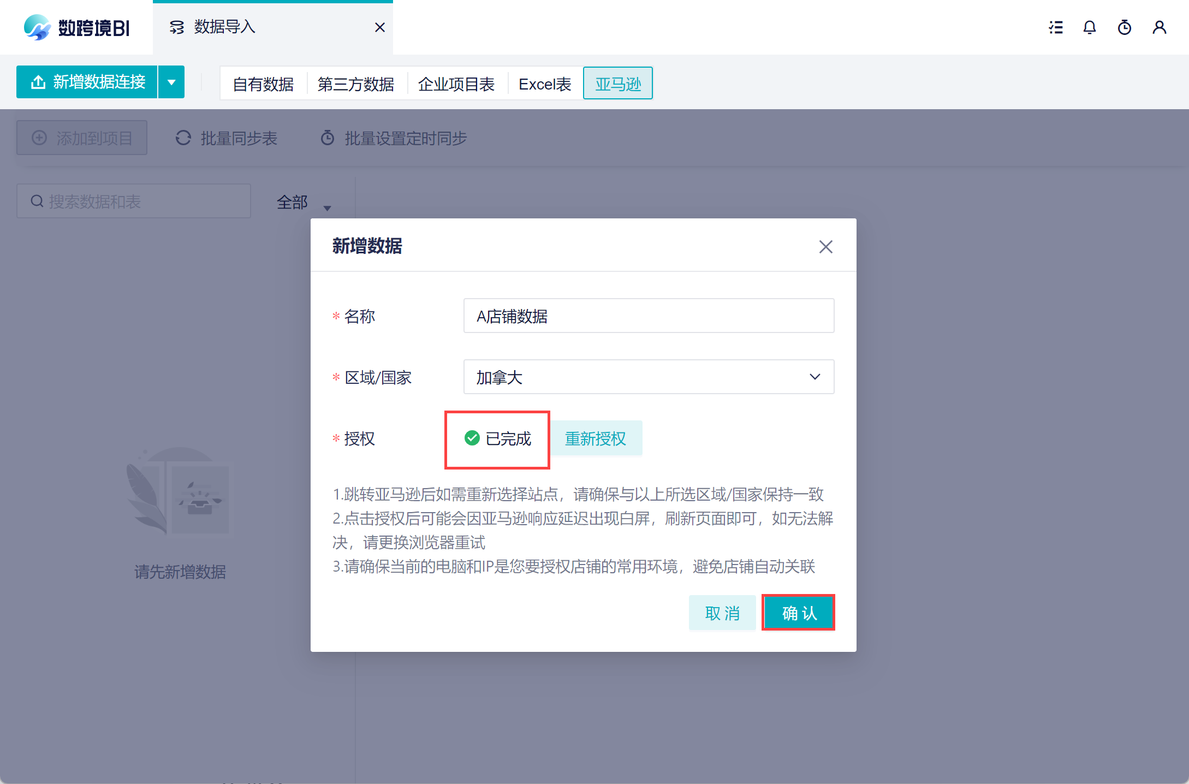1189x784 pixels.
Task: Click the 数跨境BI logo
Action: click(x=76, y=27)
